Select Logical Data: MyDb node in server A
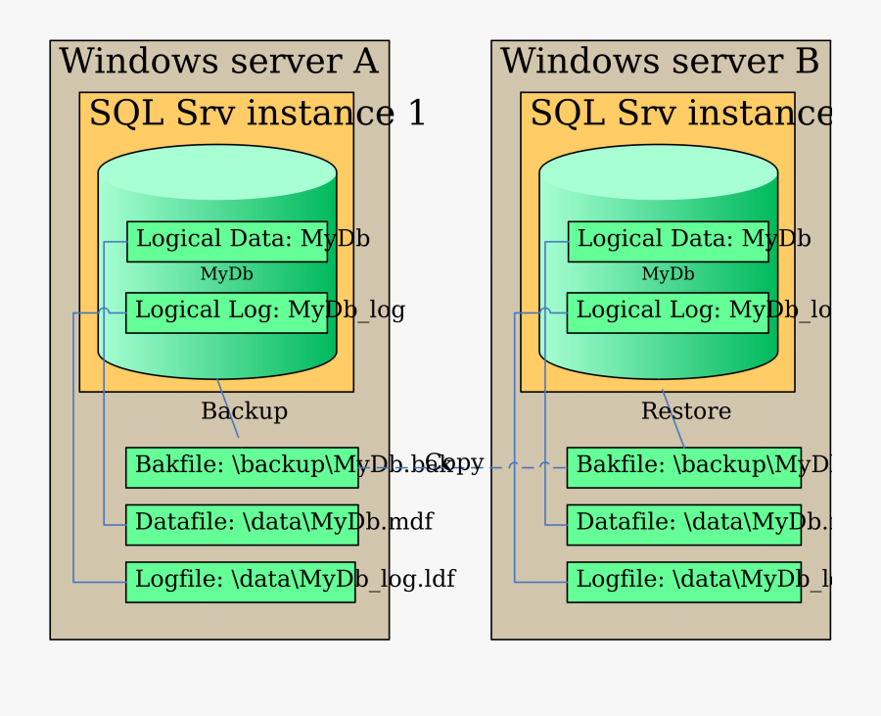Screen dimensions: 881x716 (x=227, y=241)
